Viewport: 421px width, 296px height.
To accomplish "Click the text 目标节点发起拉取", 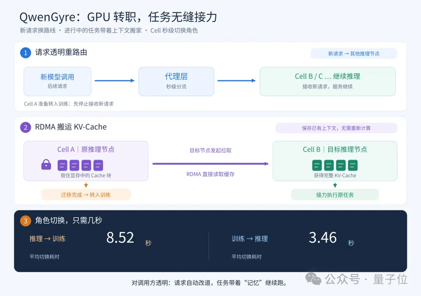I will 210,150.
